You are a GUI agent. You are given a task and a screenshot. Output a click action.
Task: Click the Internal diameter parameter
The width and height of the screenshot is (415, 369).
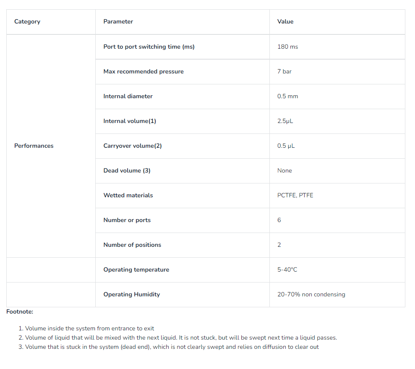coord(128,97)
